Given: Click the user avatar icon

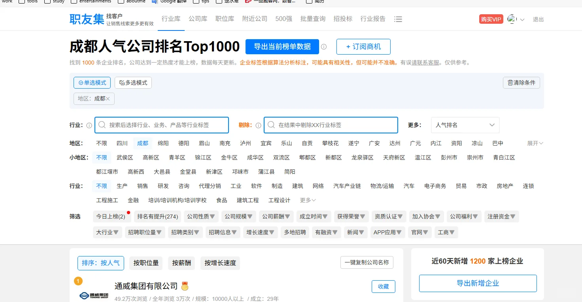Looking at the screenshot, I should (512, 19).
